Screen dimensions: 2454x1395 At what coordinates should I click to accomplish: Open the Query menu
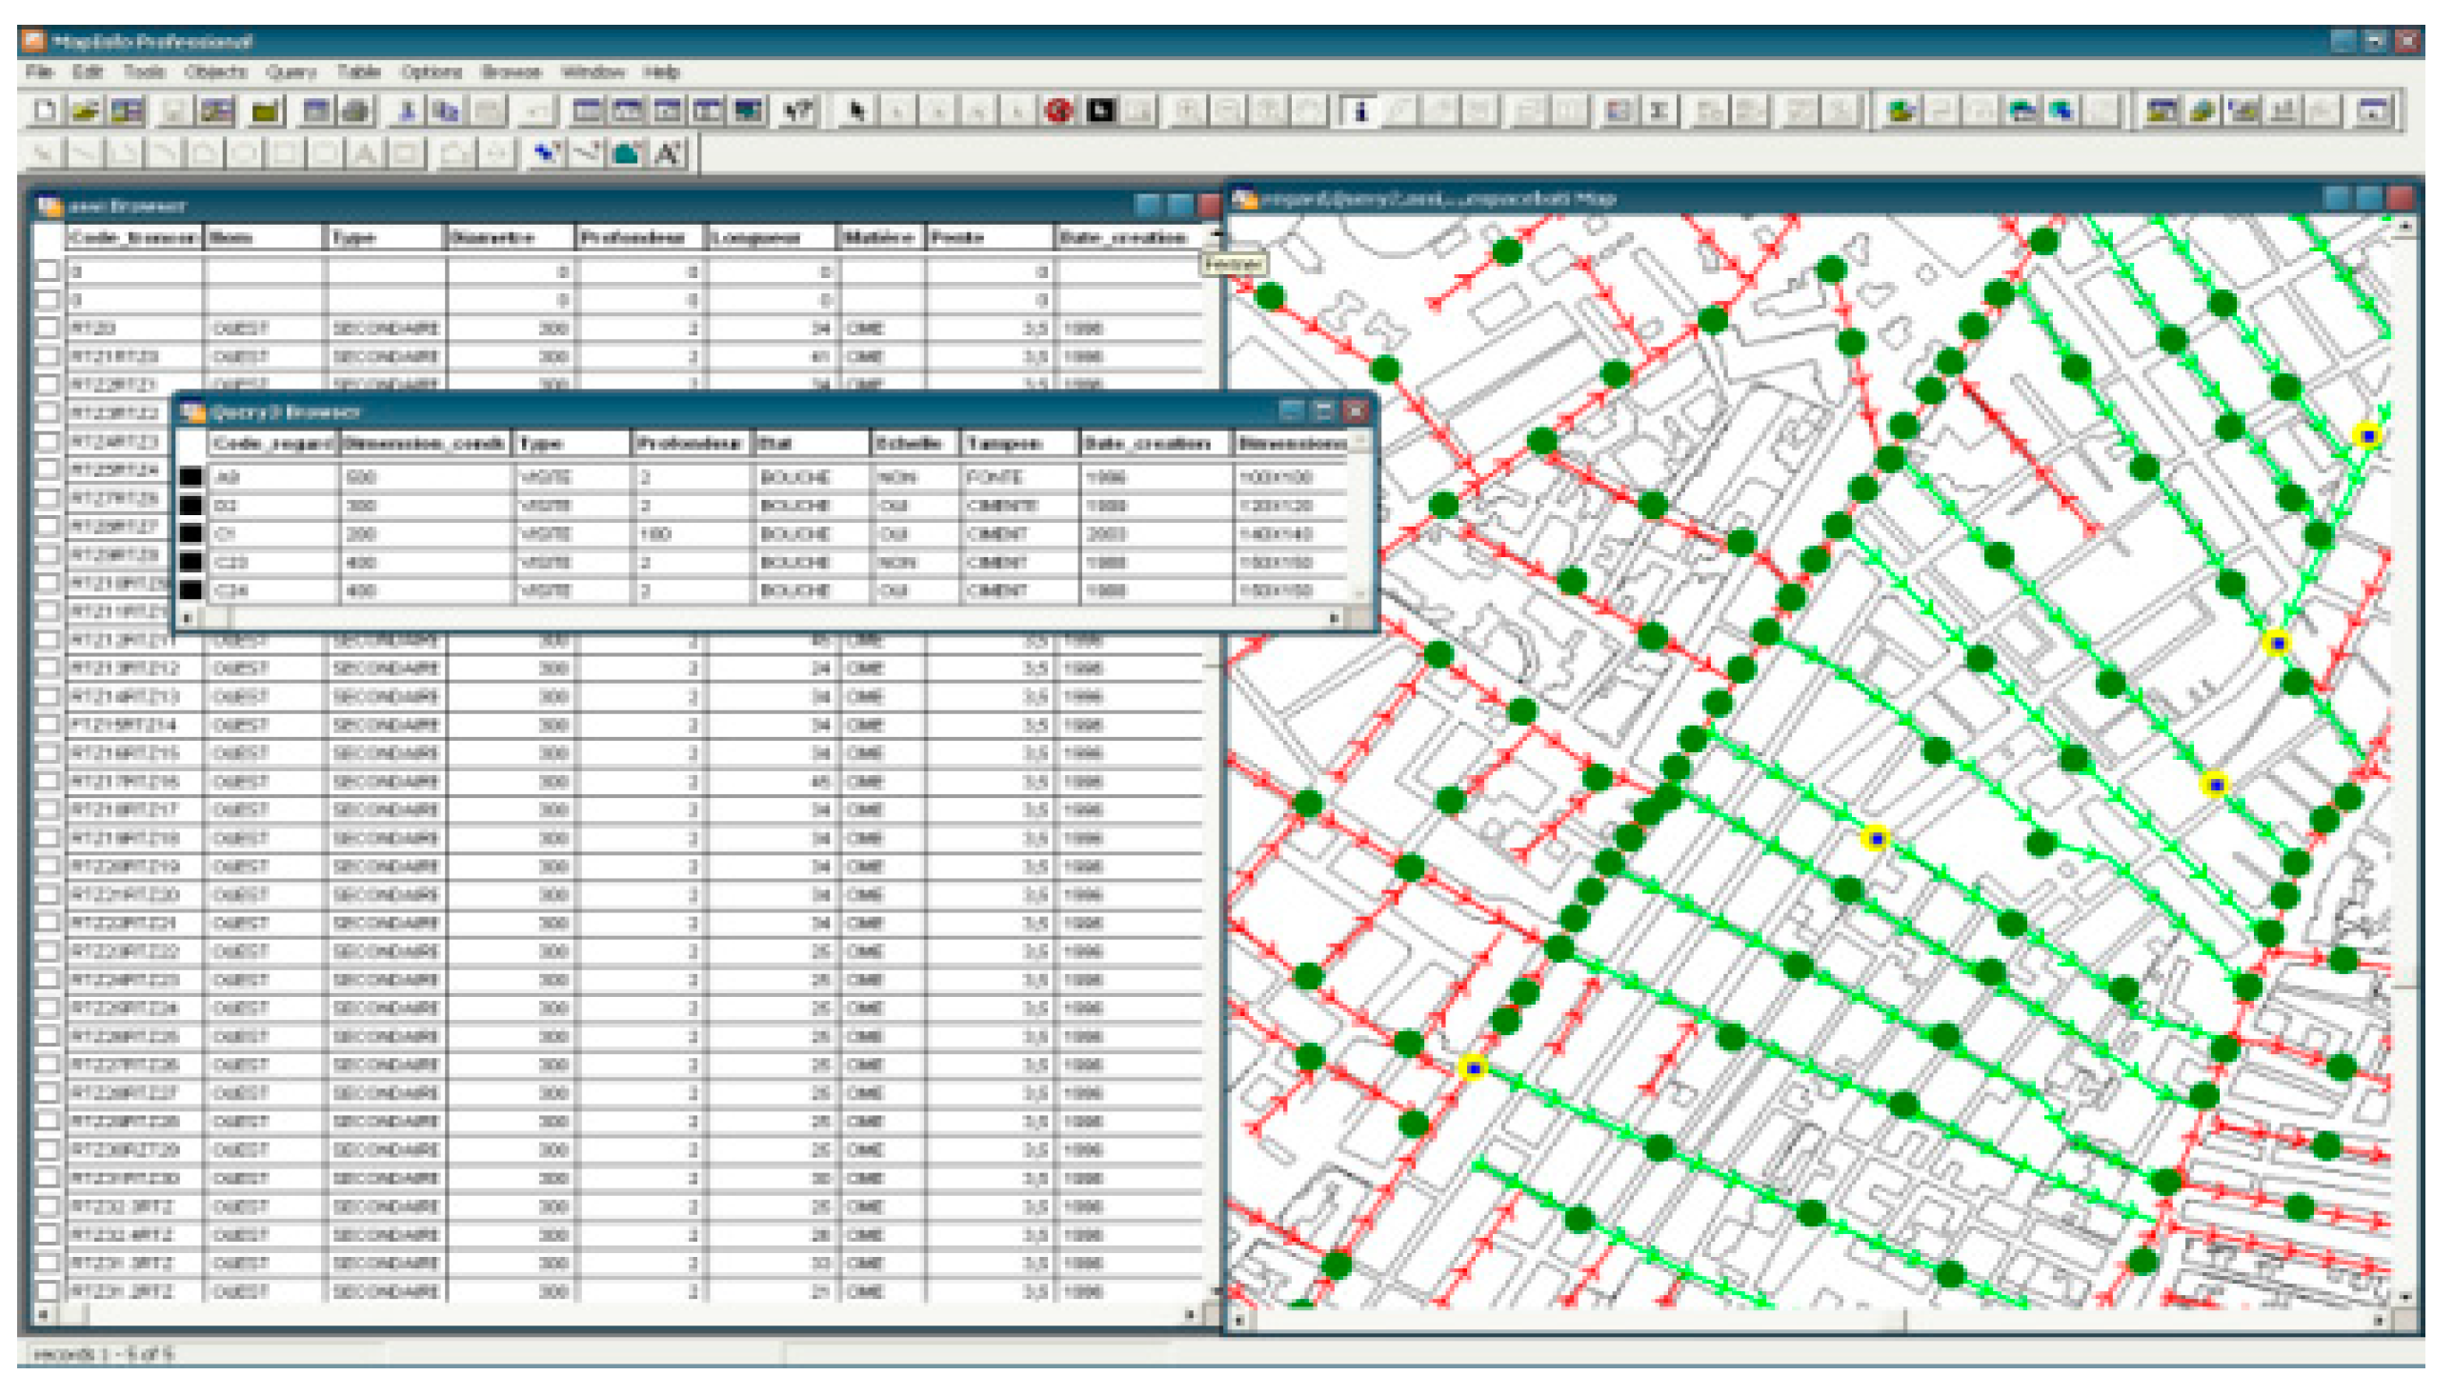292,71
